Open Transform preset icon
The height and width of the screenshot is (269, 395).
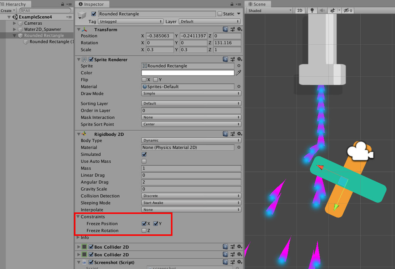point(232,29)
